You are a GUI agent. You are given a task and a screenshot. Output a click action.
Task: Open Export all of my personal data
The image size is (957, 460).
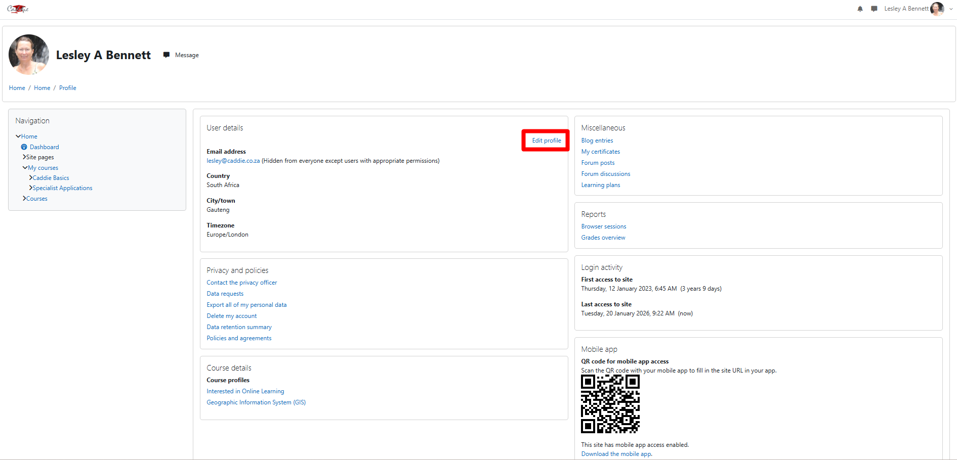[246, 305]
